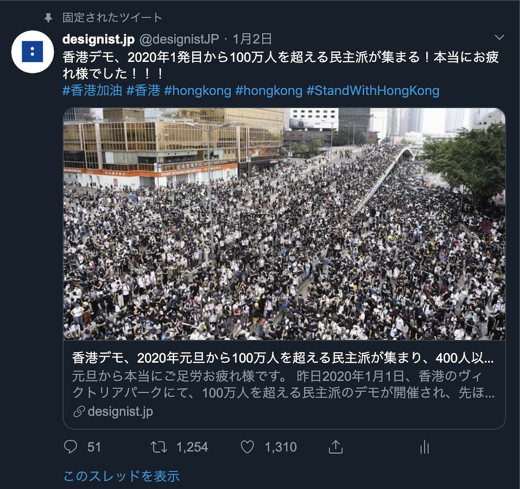Click the link chain icon in card
The width and height of the screenshot is (520, 489).
(79, 411)
